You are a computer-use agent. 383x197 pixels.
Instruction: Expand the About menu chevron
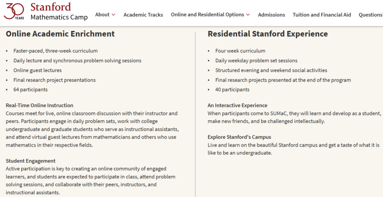point(113,15)
